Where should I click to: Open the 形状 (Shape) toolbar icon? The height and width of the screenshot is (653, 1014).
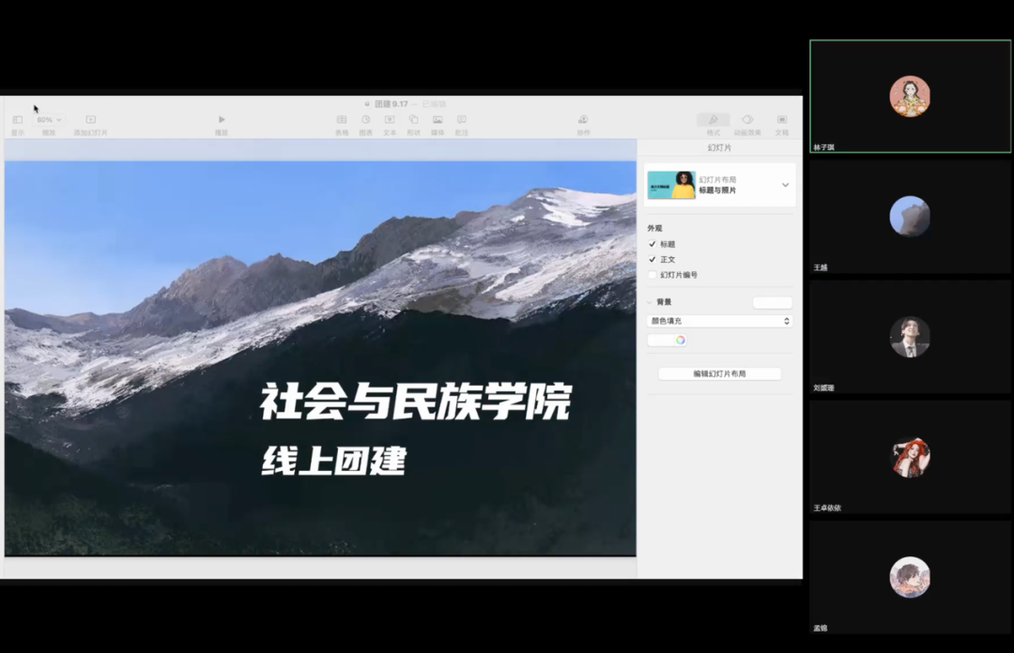pos(413,120)
